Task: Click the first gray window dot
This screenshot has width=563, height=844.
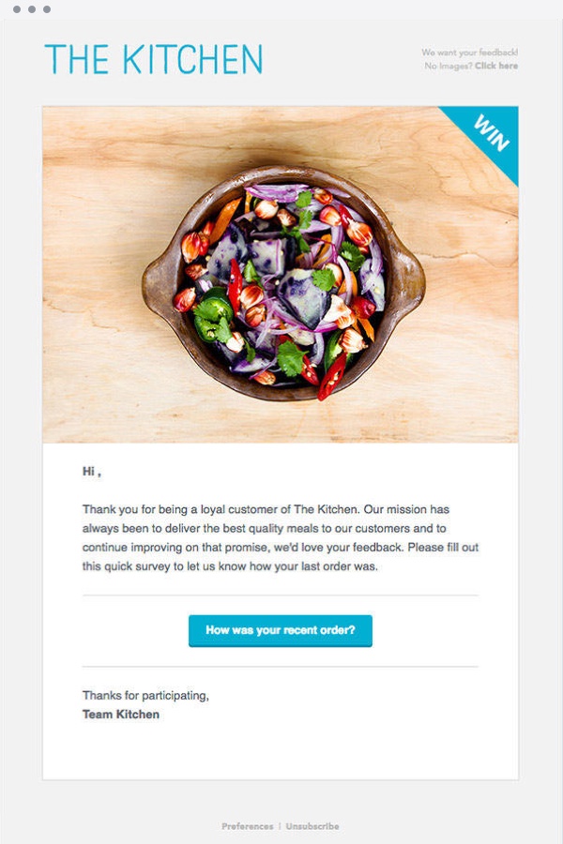Action: coord(17,9)
